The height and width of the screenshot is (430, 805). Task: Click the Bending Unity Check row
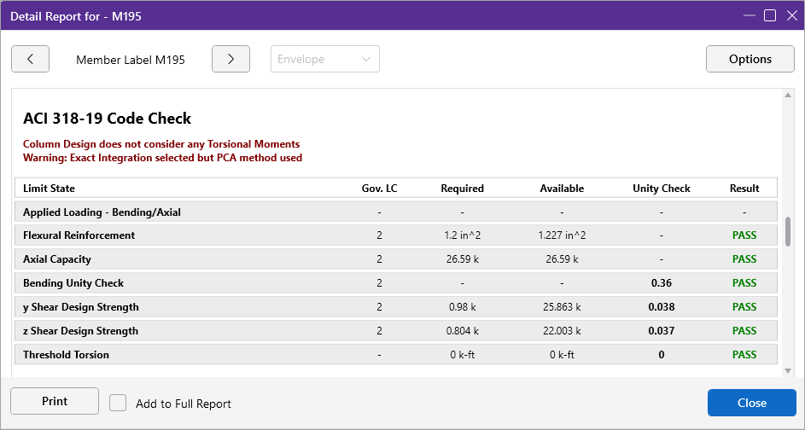[x=73, y=283]
